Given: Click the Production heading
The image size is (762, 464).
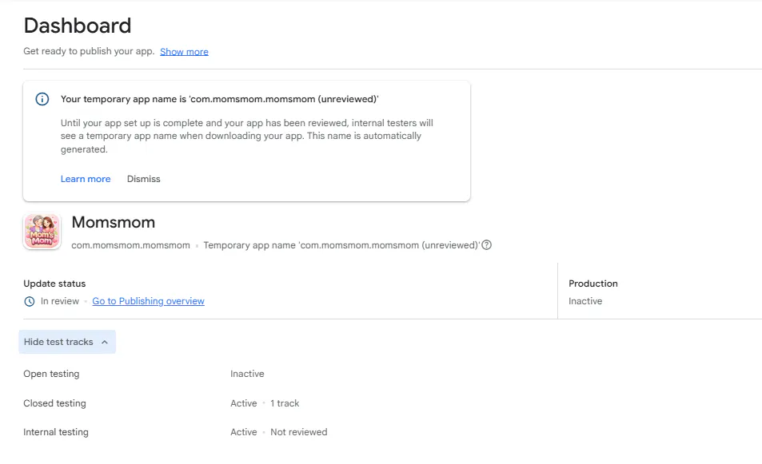Looking at the screenshot, I should click(x=593, y=284).
